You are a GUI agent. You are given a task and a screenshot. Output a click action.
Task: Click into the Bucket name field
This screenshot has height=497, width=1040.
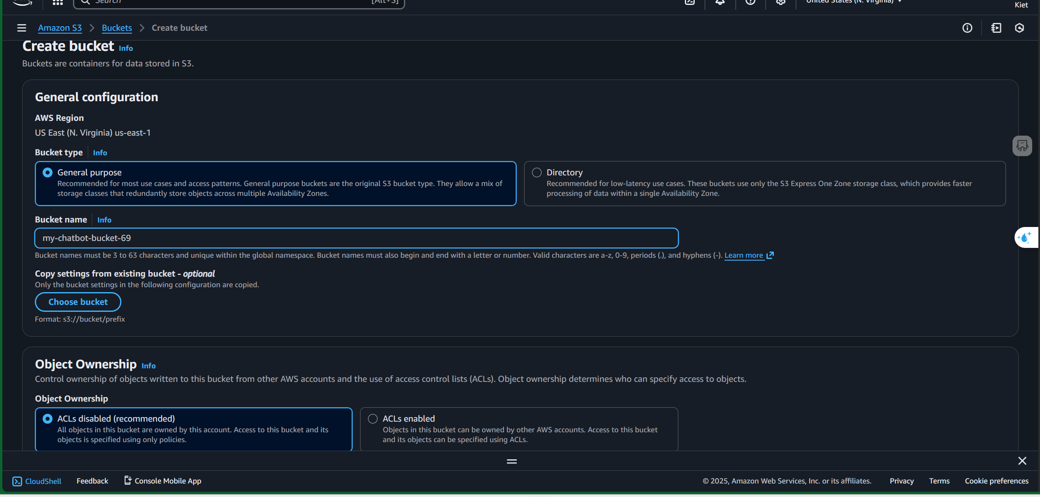click(x=356, y=238)
